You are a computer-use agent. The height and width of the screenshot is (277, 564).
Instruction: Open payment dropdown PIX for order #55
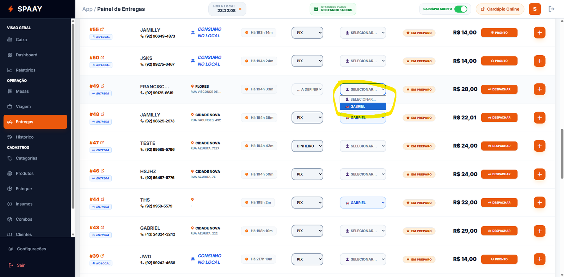[307, 33]
